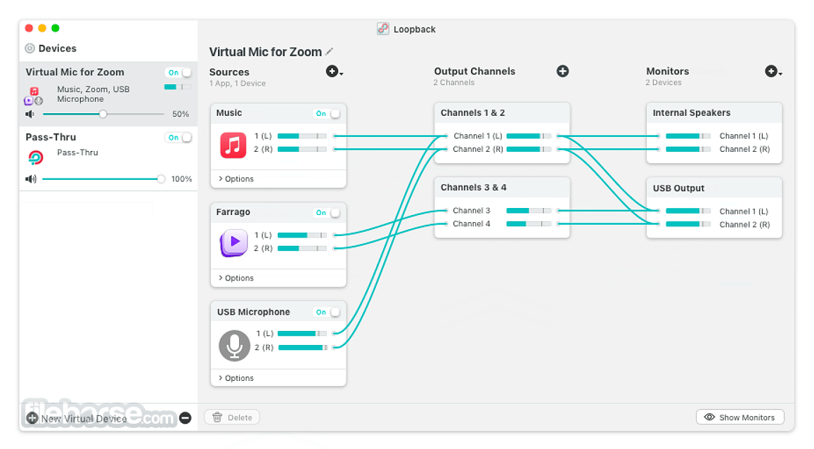
Task: Toggle the Farrago source on/off
Action: [x=327, y=213]
